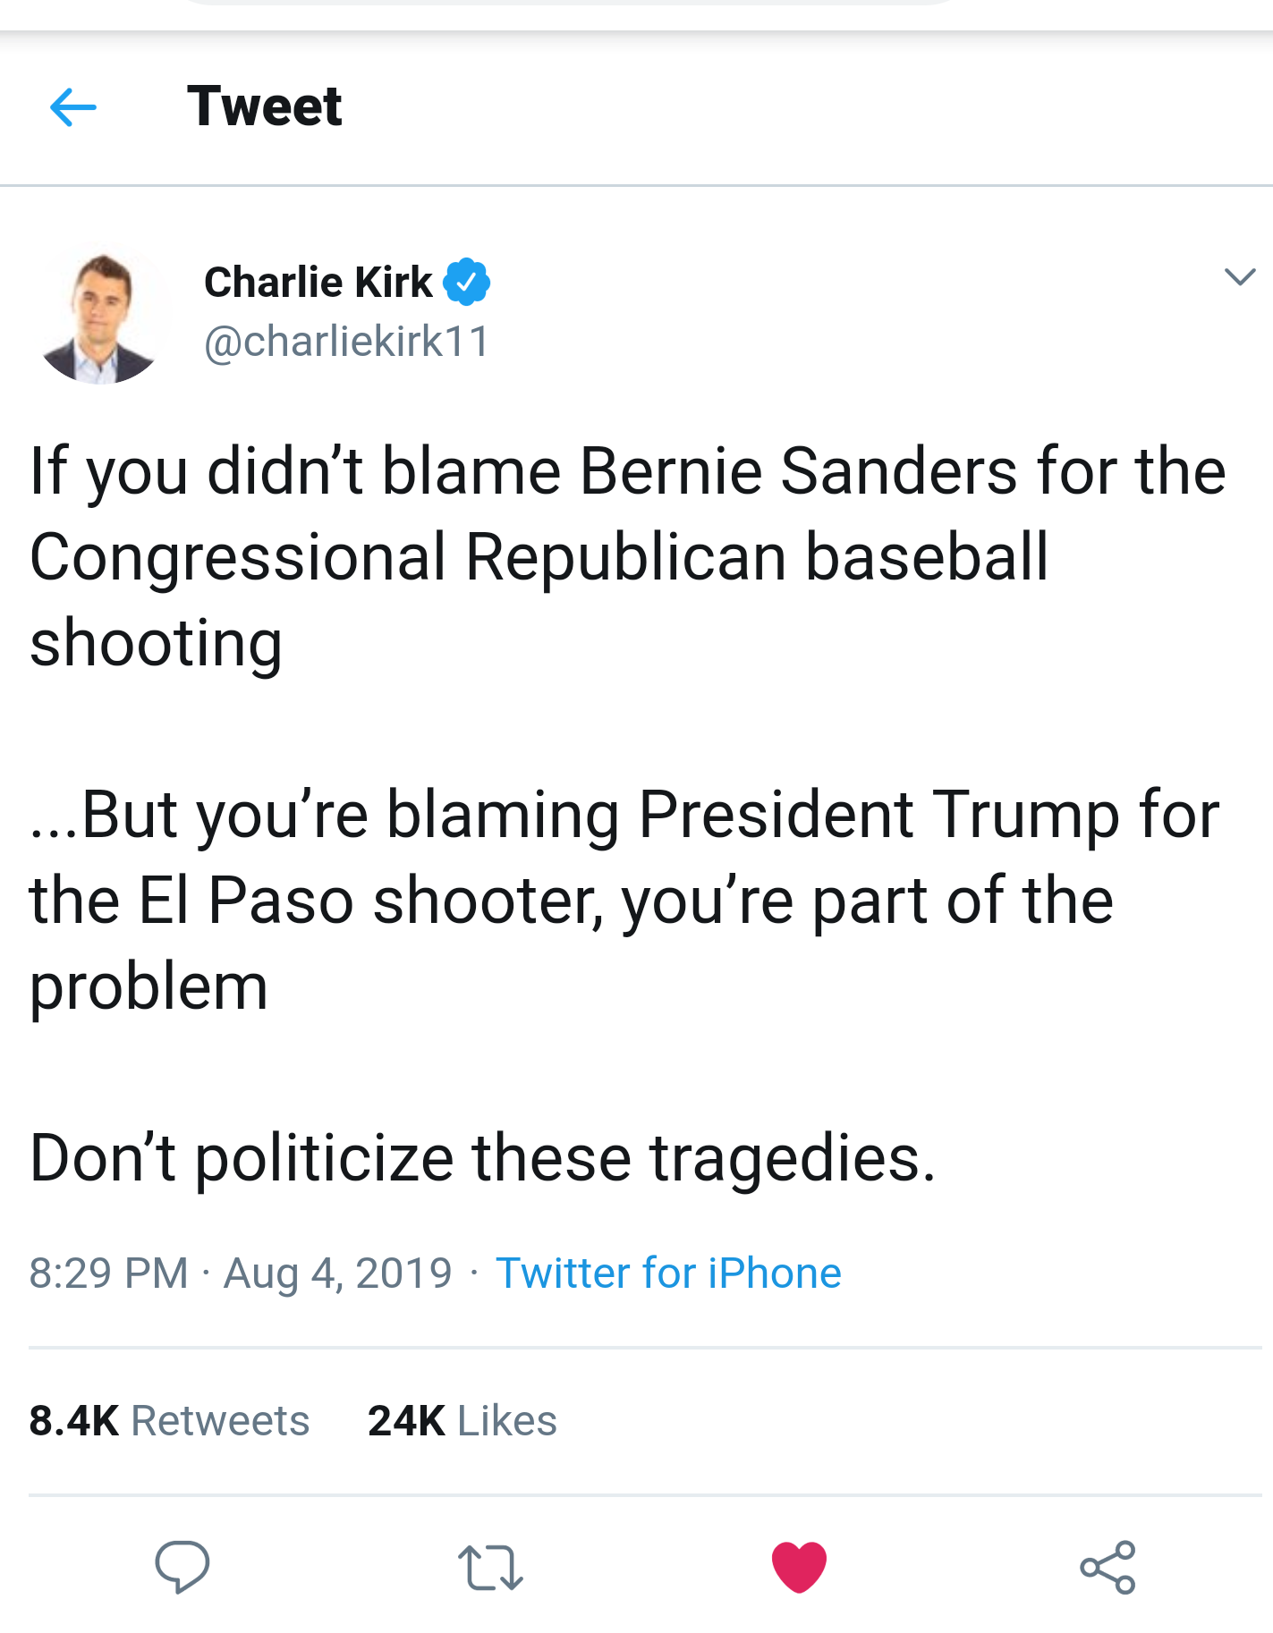This screenshot has height=1633, width=1273.
Task: Share the tweet with the share icon
Action: 1108,1567
